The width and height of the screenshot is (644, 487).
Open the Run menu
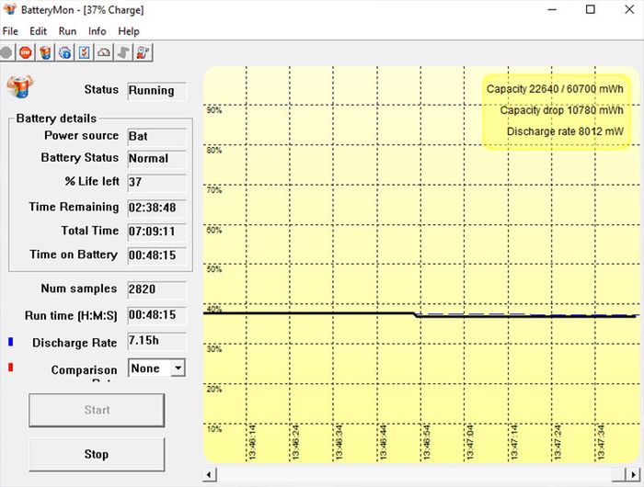(x=67, y=31)
